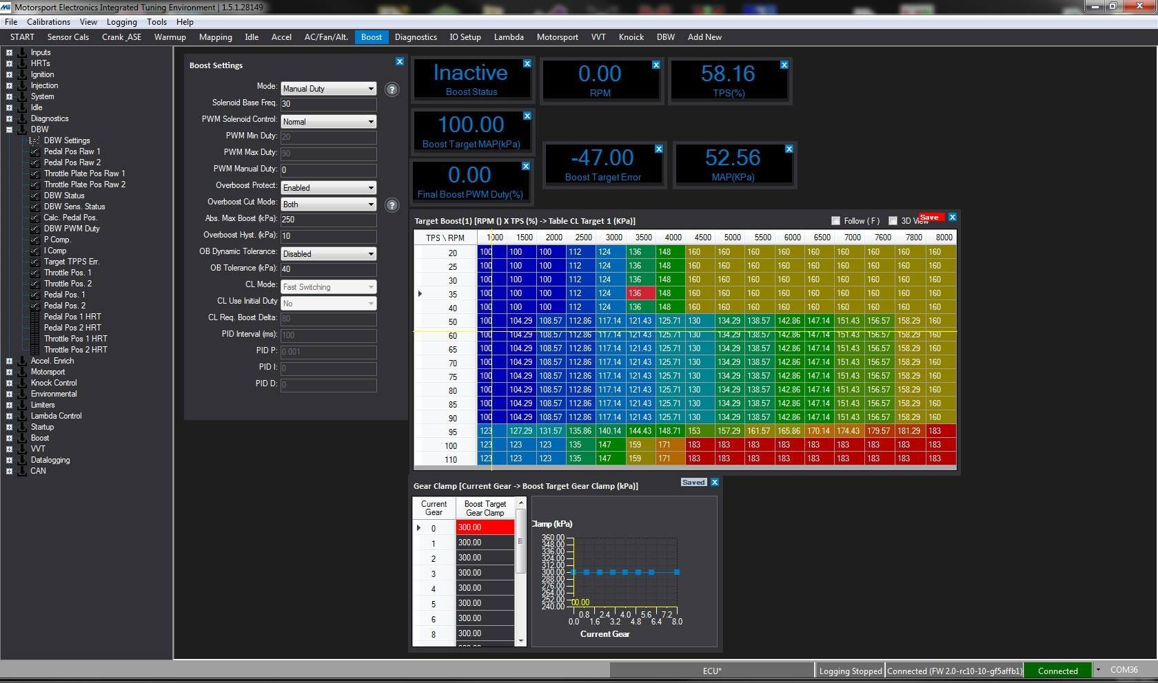Select Pedal Pos 1 HRT item
Screen dimensions: 1158x683
(x=72, y=317)
